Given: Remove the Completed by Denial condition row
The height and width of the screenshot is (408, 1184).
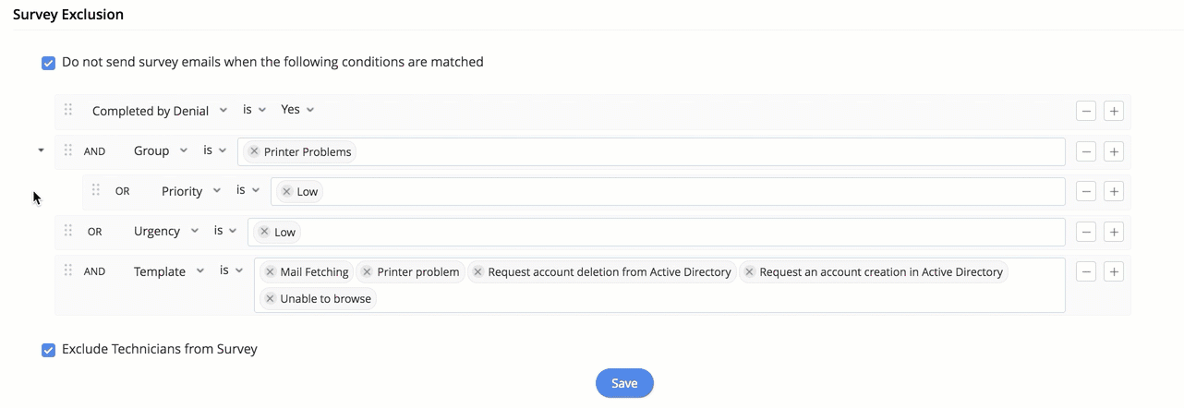Looking at the screenshot, I should coord(1087,112).
